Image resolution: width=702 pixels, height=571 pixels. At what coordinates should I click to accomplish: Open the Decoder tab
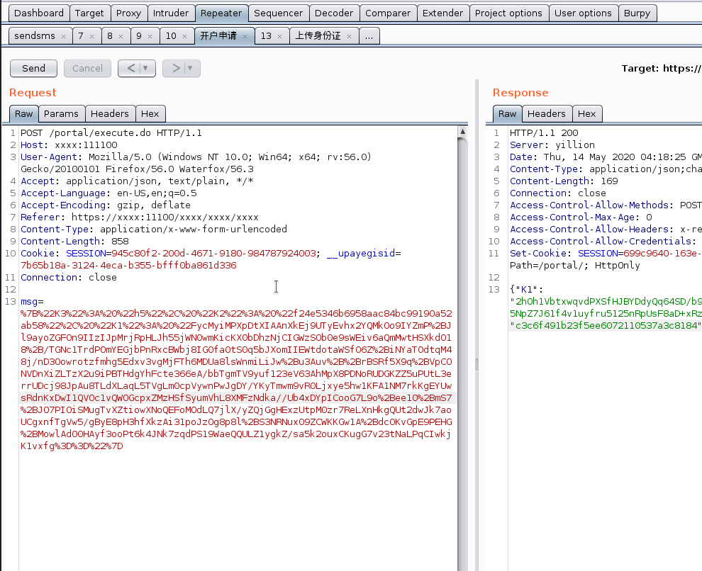point(333,13)
